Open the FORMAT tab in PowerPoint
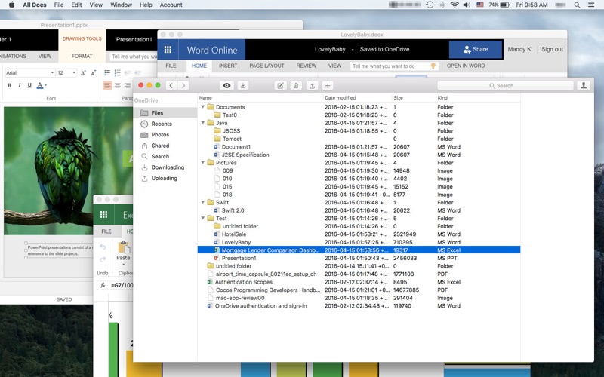The image size is (604, 377). coord(82,56)
